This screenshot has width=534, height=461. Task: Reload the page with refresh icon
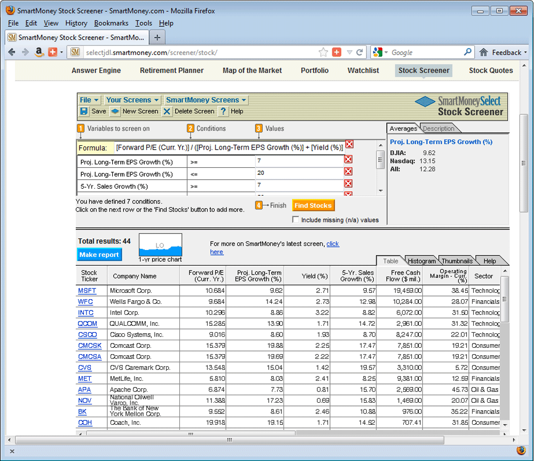click(359, 52)
